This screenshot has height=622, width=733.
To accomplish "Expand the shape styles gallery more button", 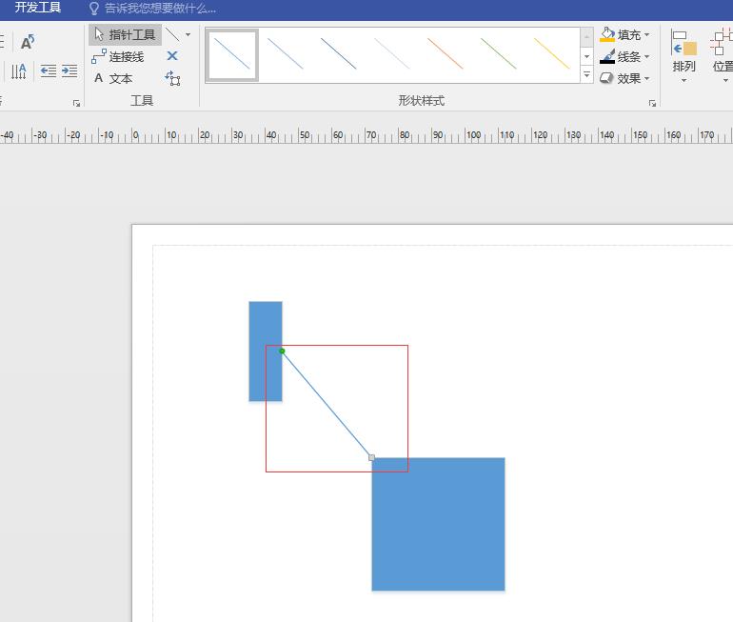I will pos(586,74).
